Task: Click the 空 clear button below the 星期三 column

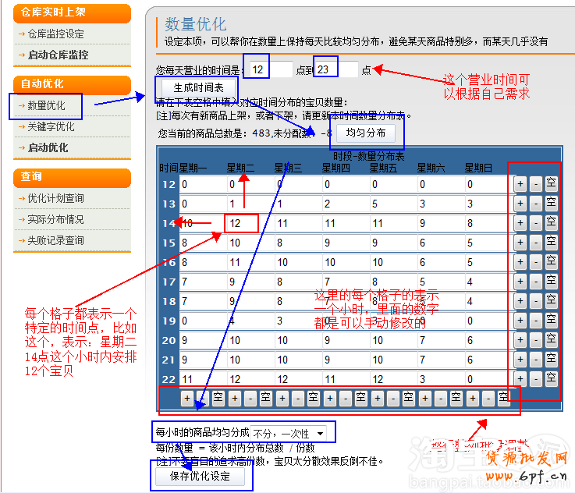Action: point(313,398)
